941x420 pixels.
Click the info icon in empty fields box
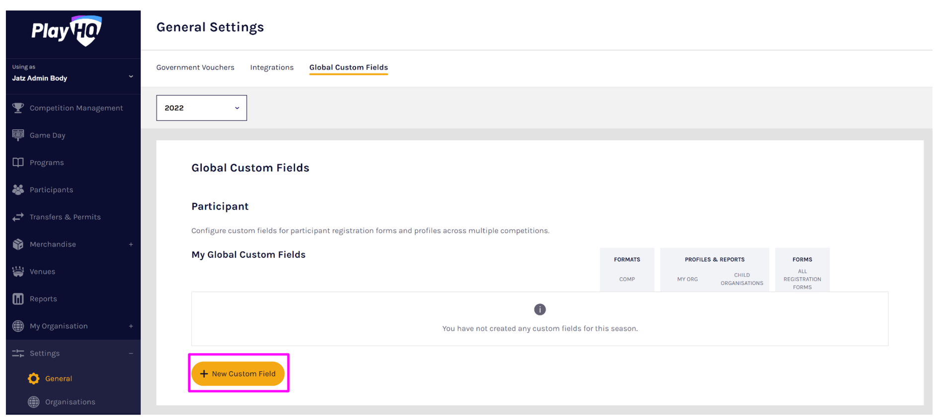pyautogui.click(x=540, y=310)
